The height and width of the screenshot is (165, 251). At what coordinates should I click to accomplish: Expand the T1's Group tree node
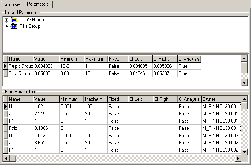coord(6,27)
